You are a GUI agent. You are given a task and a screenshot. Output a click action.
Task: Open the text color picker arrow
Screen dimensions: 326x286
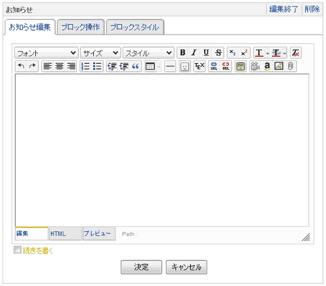pyautogui.click(x=267, y=53)
